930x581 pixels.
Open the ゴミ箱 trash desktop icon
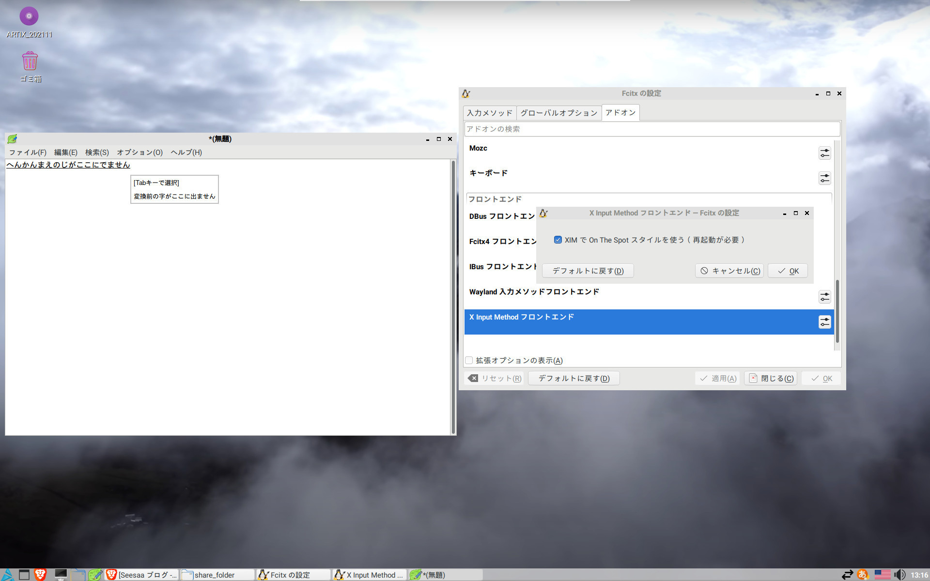click(x=30, y=67)
